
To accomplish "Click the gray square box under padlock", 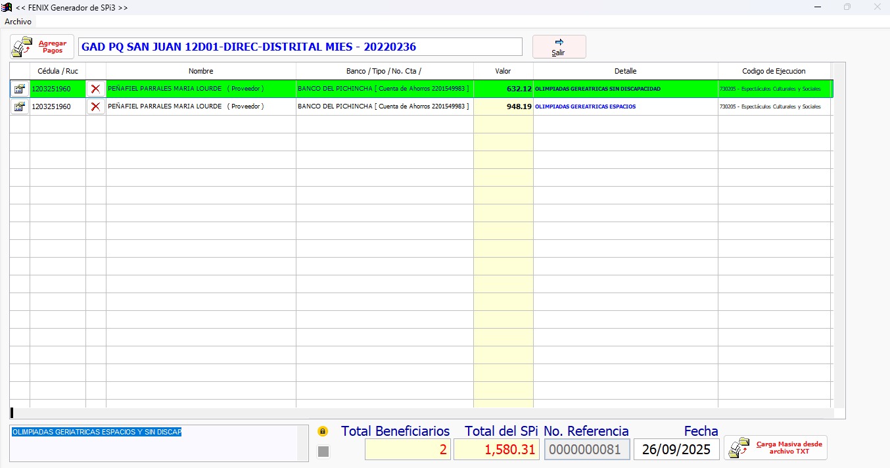I will (x=323, y=452).
